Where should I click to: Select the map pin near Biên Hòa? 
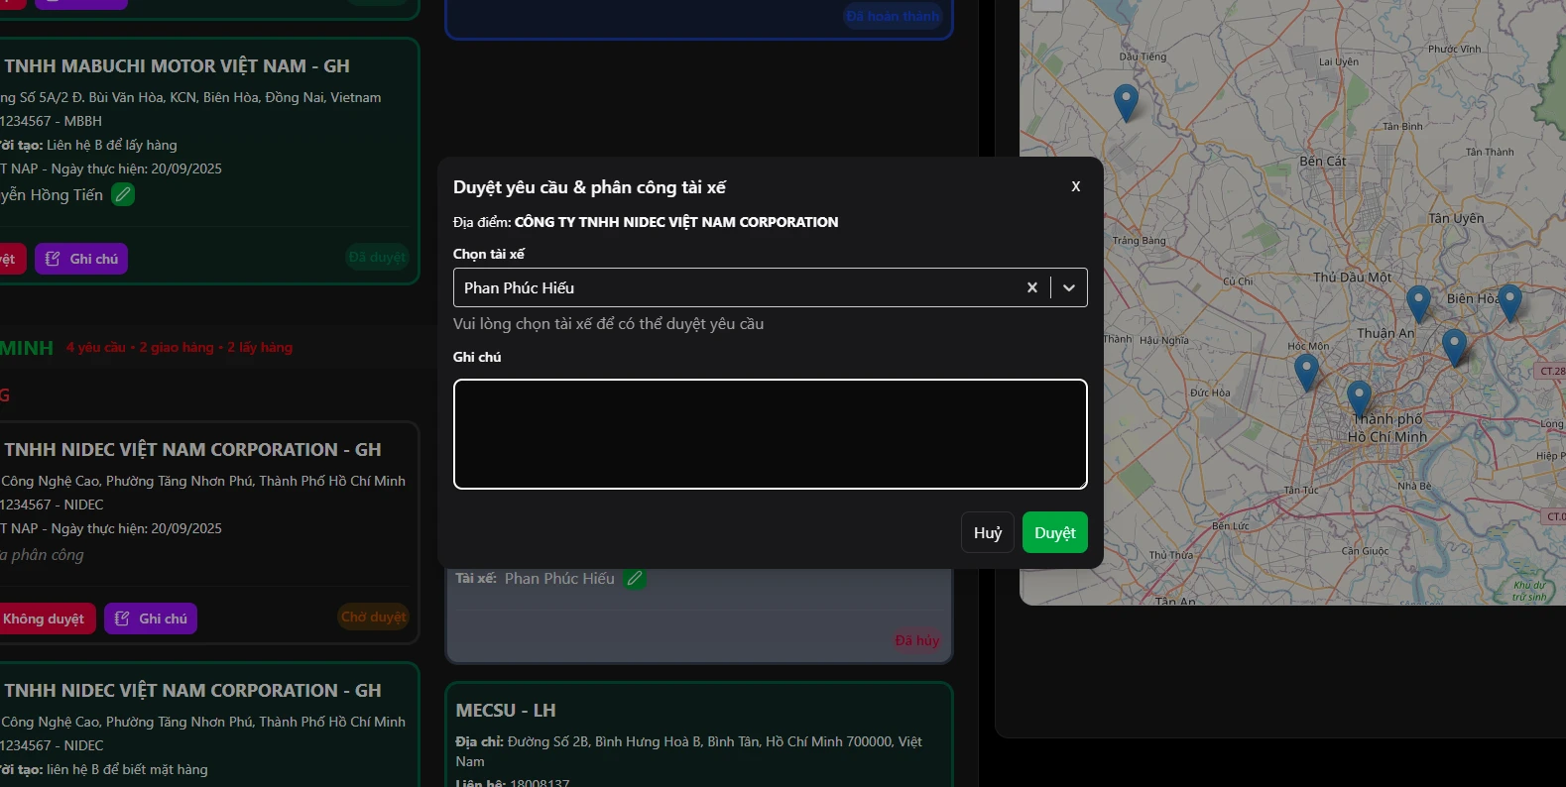point(1509,301)
